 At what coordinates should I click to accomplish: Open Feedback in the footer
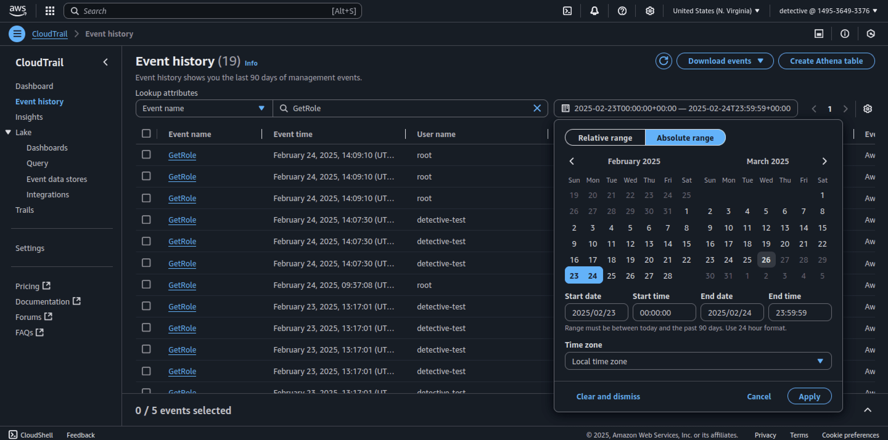tap(81, 435)
